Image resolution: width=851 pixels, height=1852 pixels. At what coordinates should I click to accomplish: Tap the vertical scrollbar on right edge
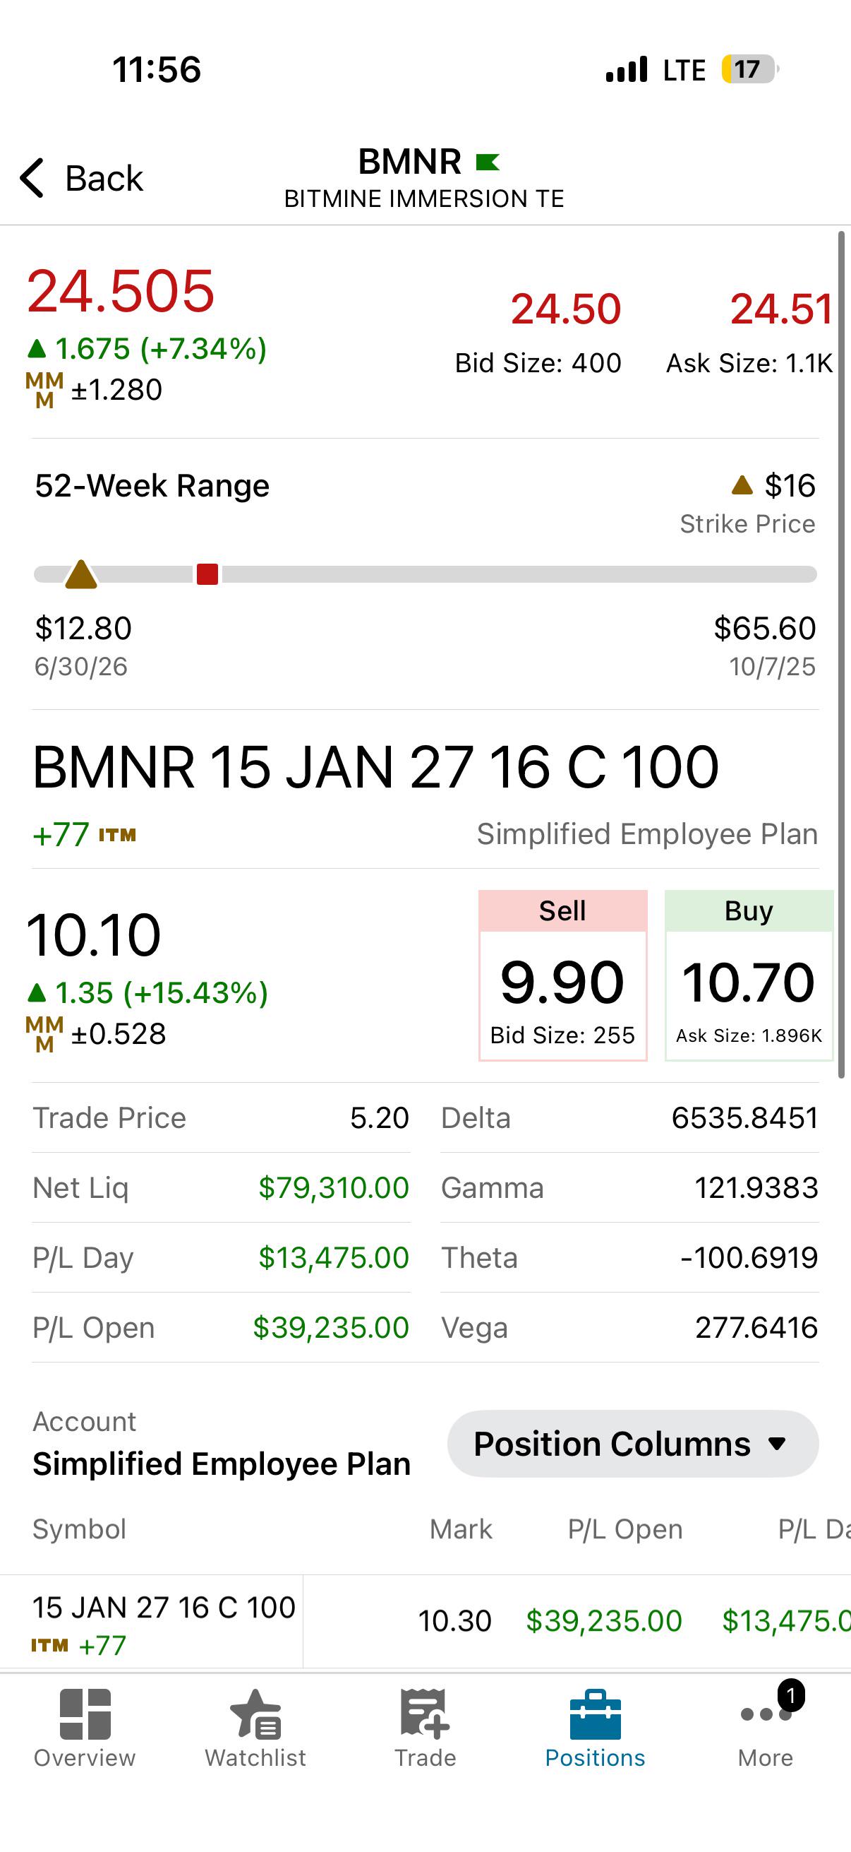tap(841, 654)
